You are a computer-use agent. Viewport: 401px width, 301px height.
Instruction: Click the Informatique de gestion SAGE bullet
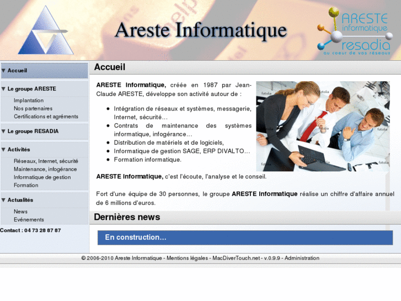coord(182,151)
